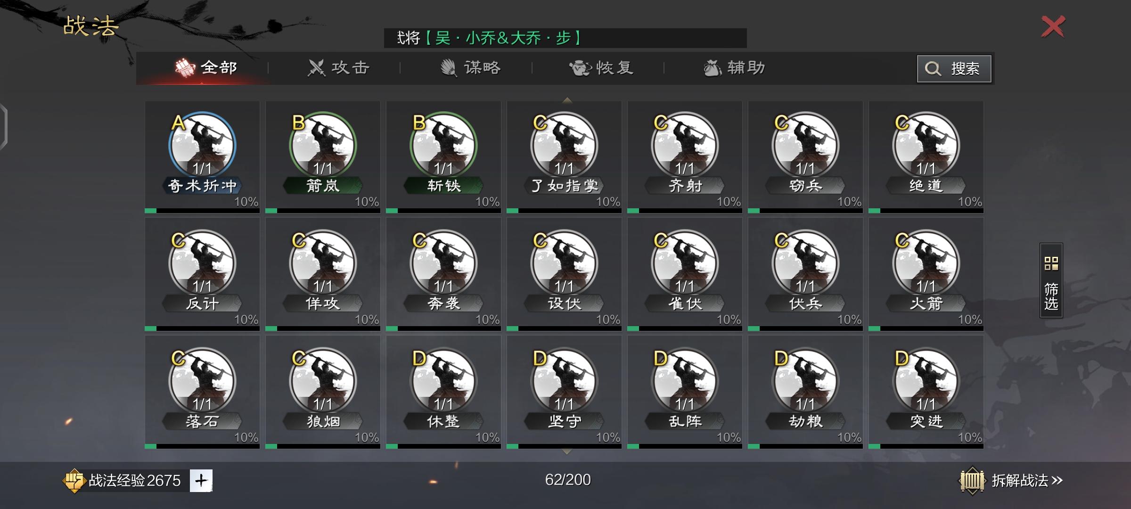
Task: Show the 辅助 tab
Action: 734,68
